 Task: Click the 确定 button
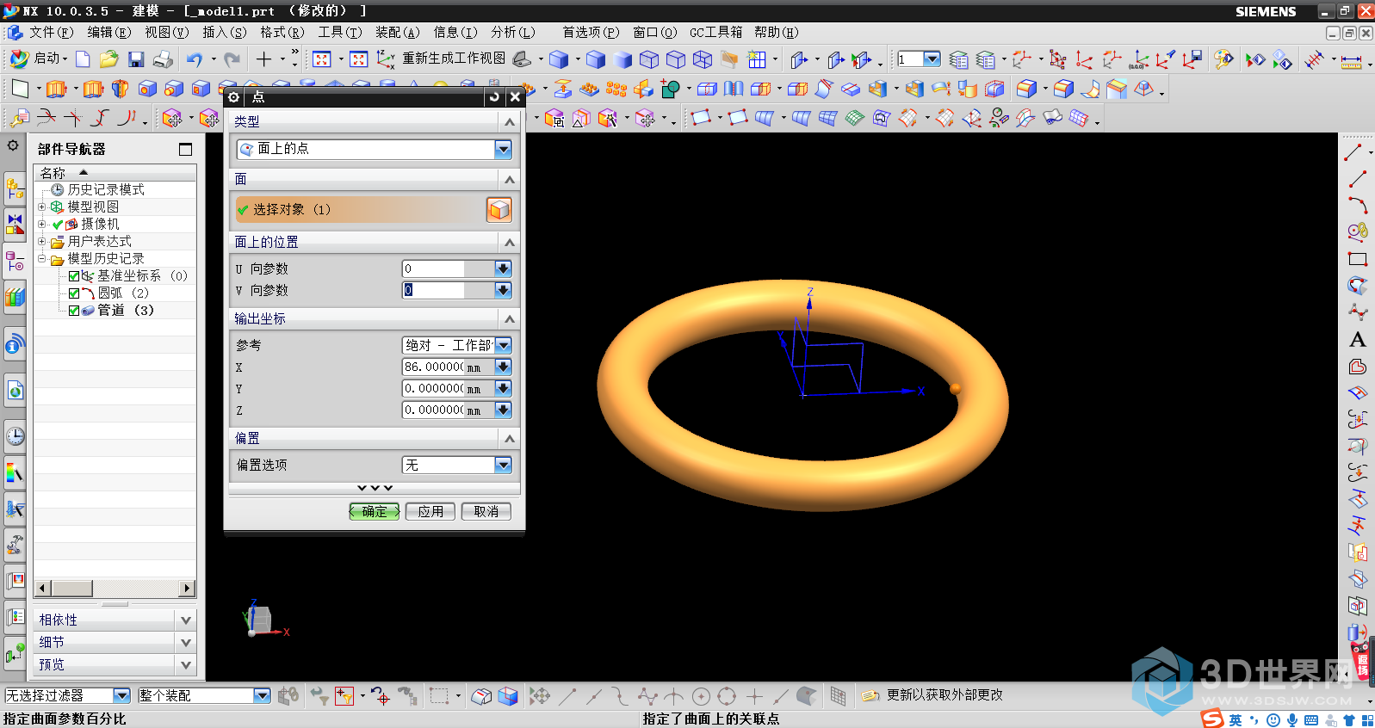point(375,511)
